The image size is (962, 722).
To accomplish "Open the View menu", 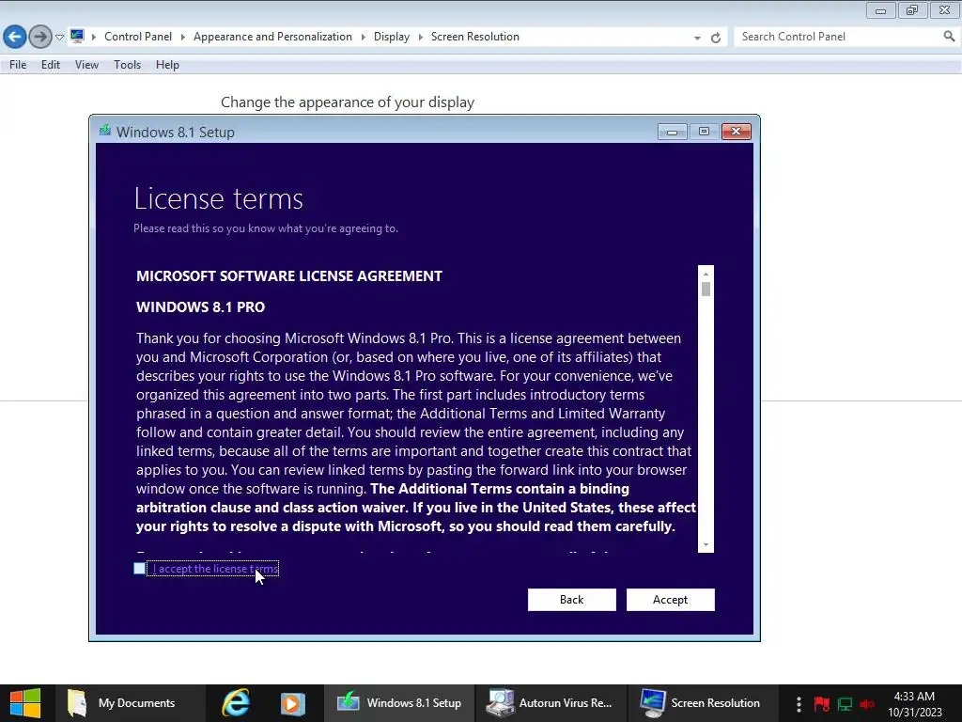I will [x=86, y=65].
